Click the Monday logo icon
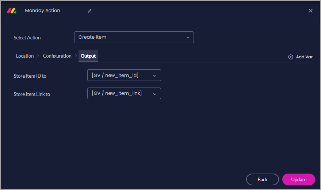This screenshot has height=190, width=321. point(12,11)
